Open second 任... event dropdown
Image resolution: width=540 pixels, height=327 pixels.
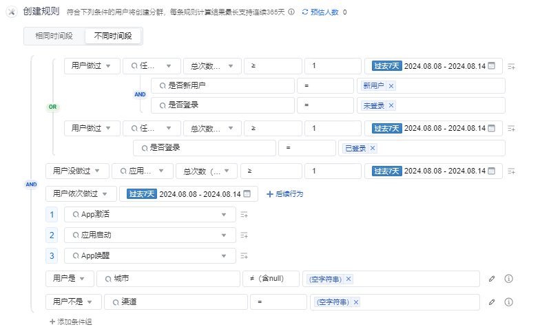click(x=152, y=128)
